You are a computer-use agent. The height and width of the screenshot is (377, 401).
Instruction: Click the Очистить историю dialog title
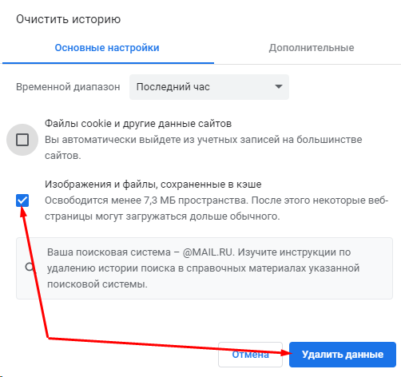pyautogui.click(x=68, y=19)
